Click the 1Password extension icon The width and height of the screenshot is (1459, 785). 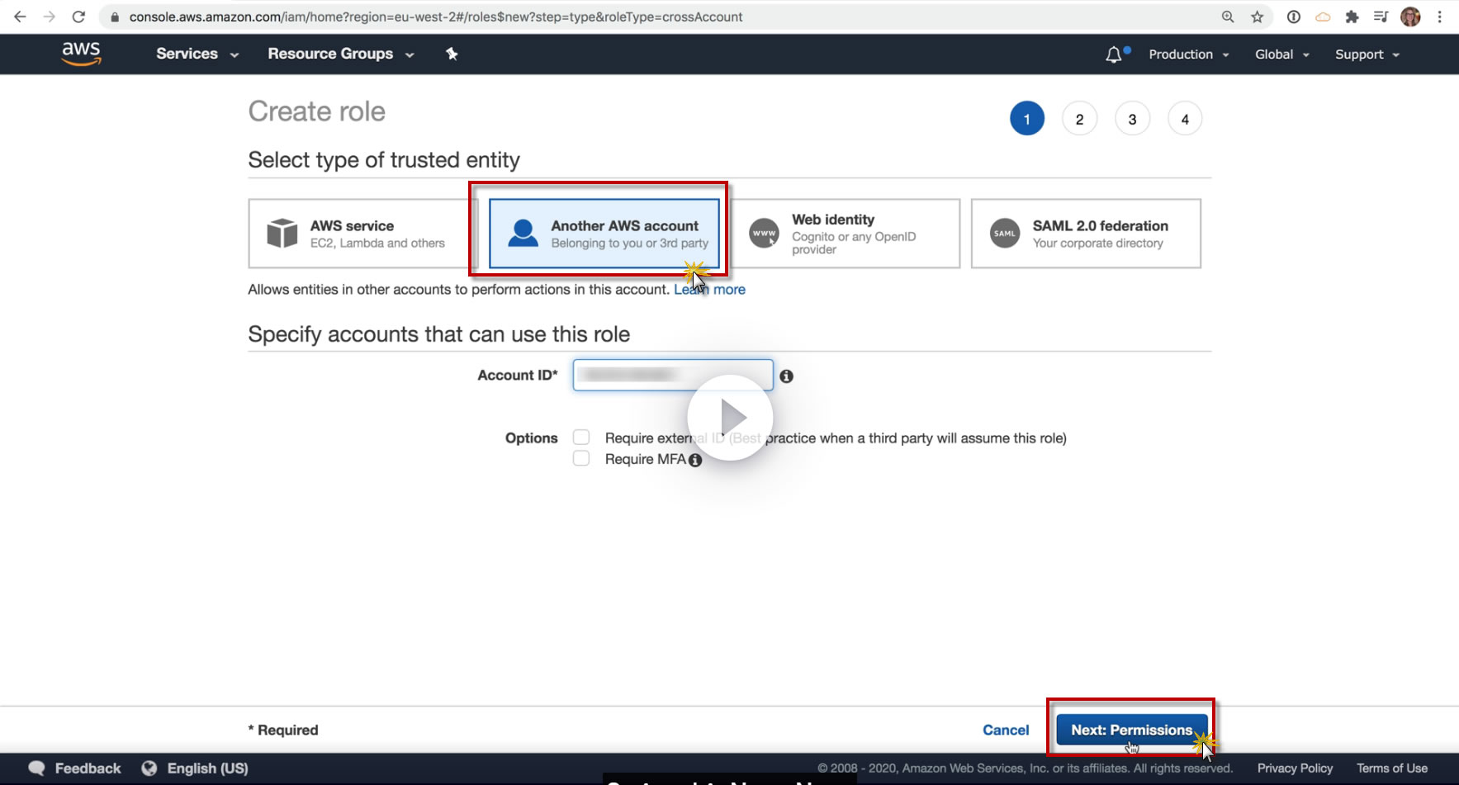(x=1294, y=17)
